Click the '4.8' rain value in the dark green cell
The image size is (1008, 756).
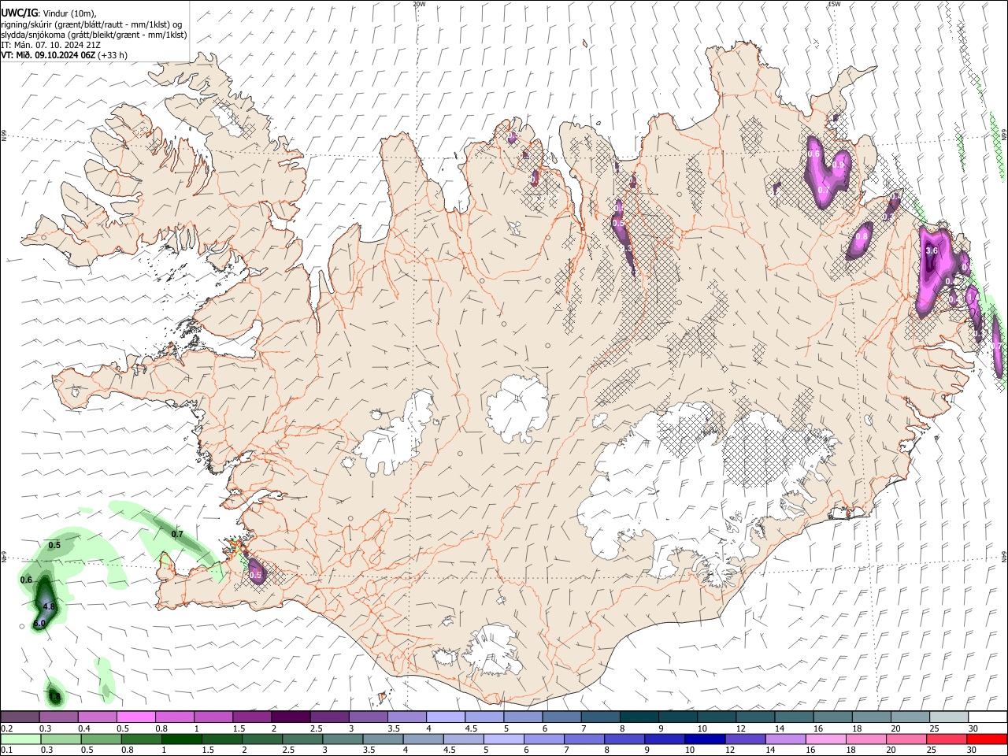(48, 606)
